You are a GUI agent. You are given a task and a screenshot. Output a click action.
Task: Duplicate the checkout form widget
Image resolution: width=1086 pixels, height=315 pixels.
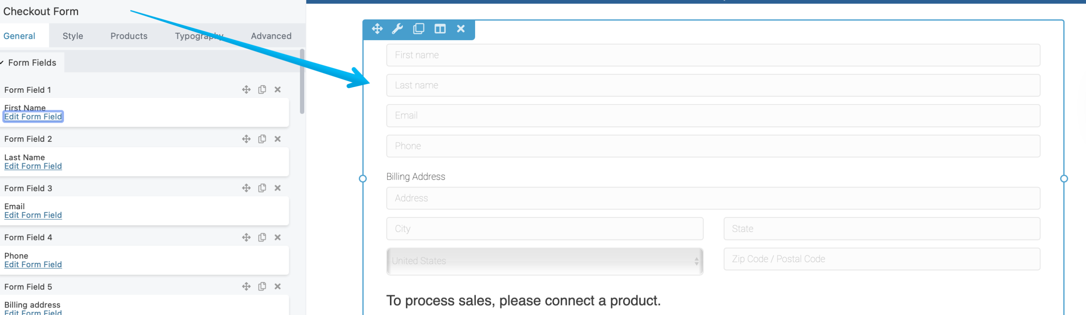tap(418, 29)
